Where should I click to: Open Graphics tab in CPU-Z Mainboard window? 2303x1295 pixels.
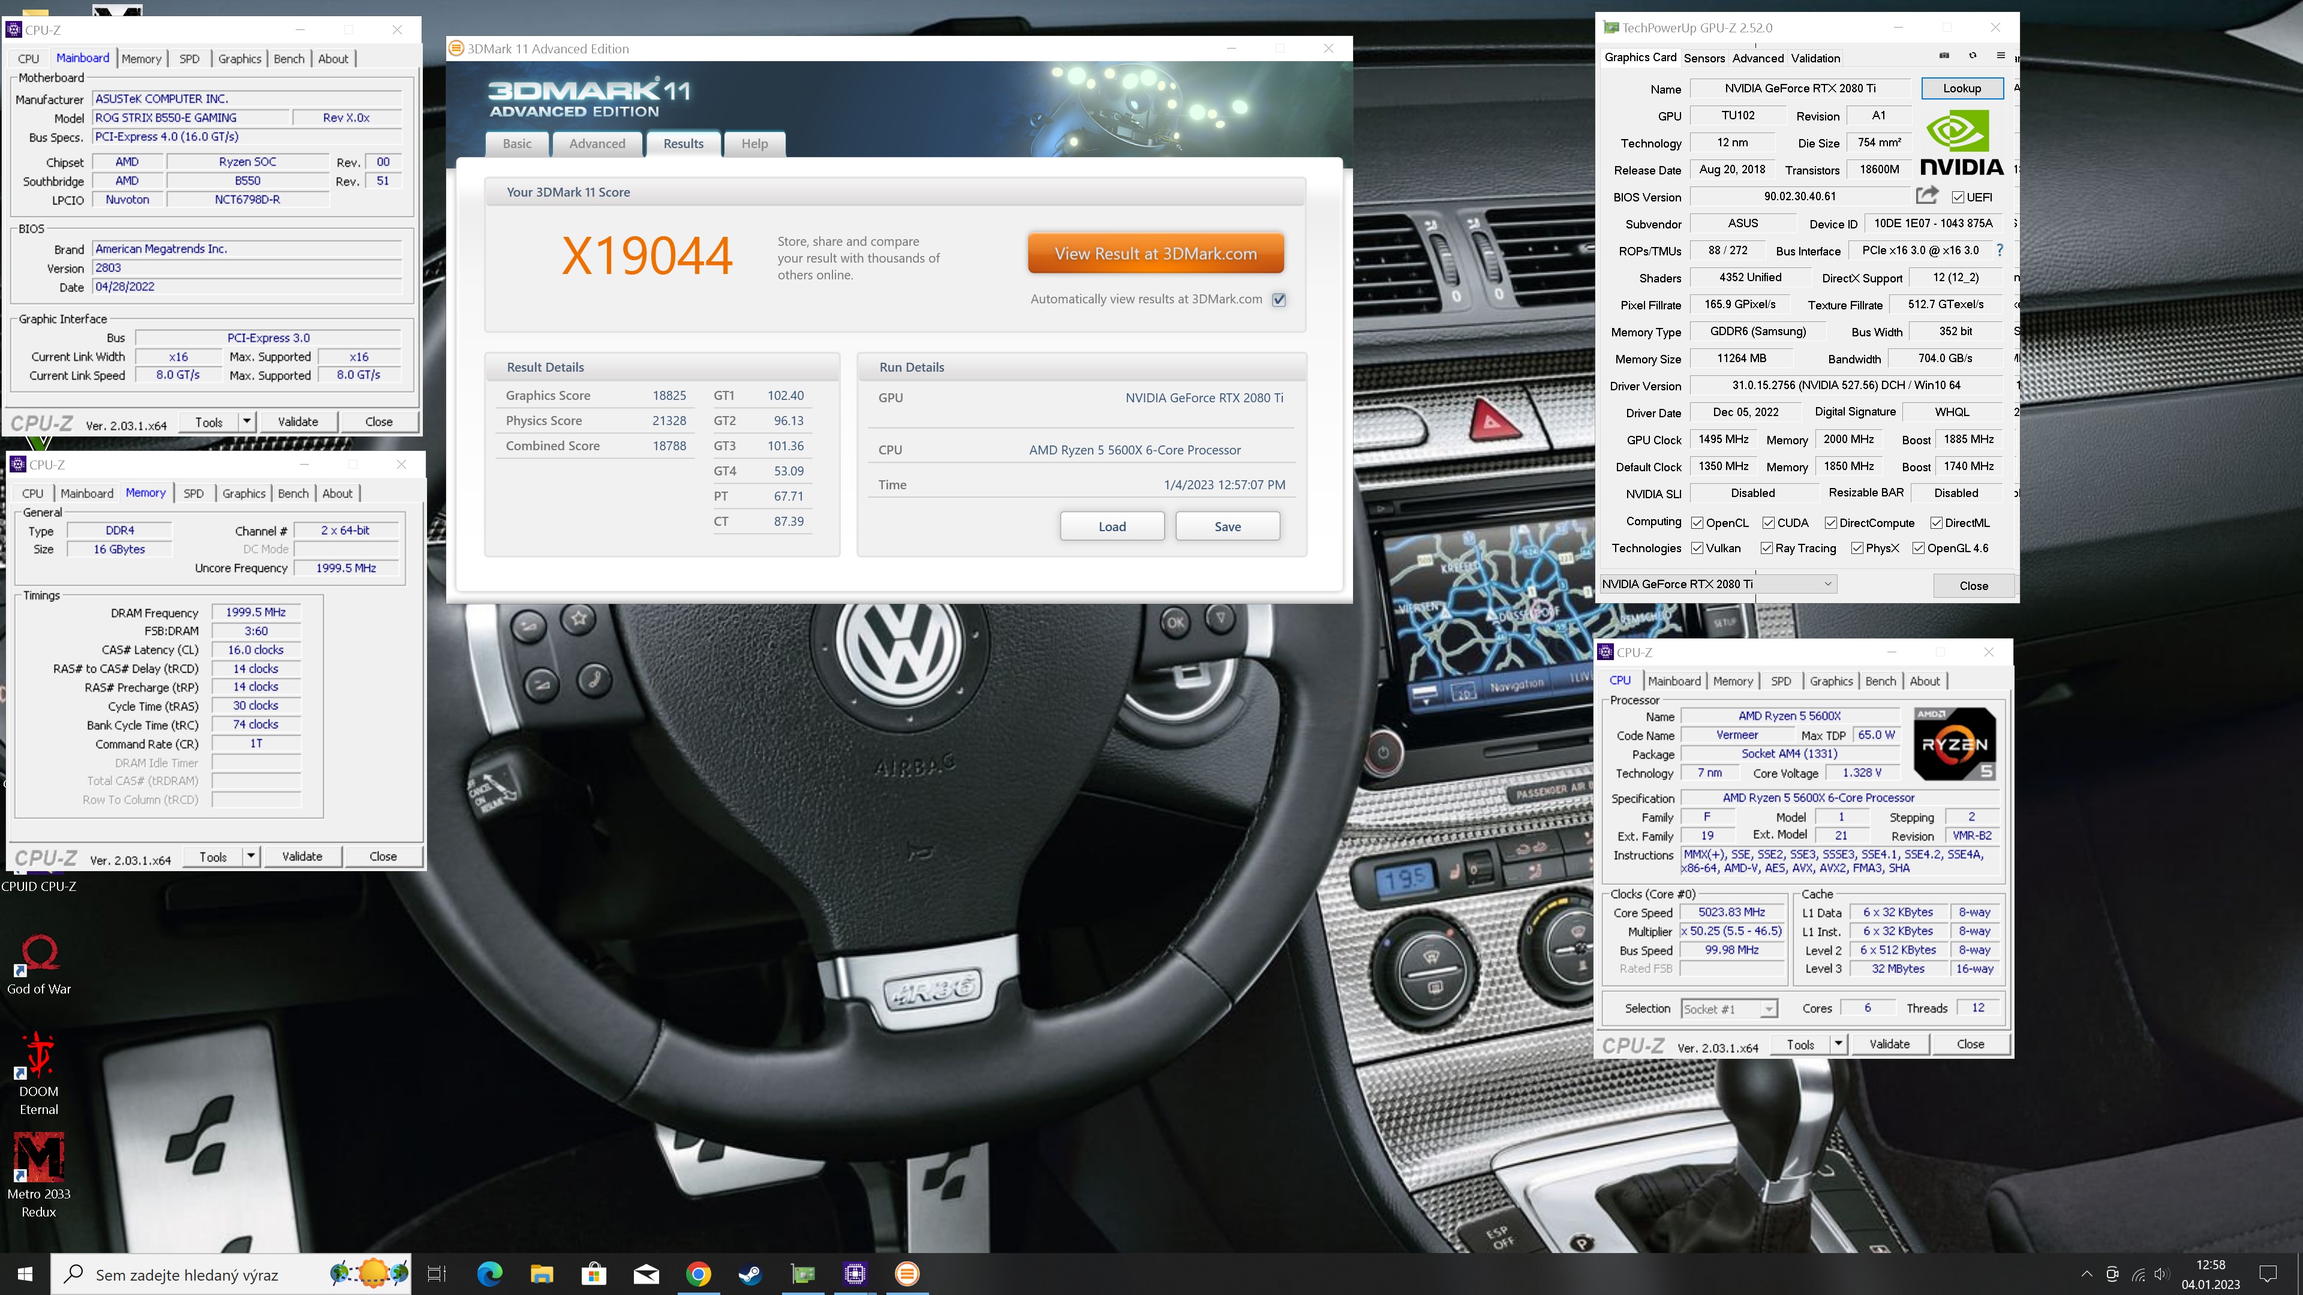(x=240, y=59)
